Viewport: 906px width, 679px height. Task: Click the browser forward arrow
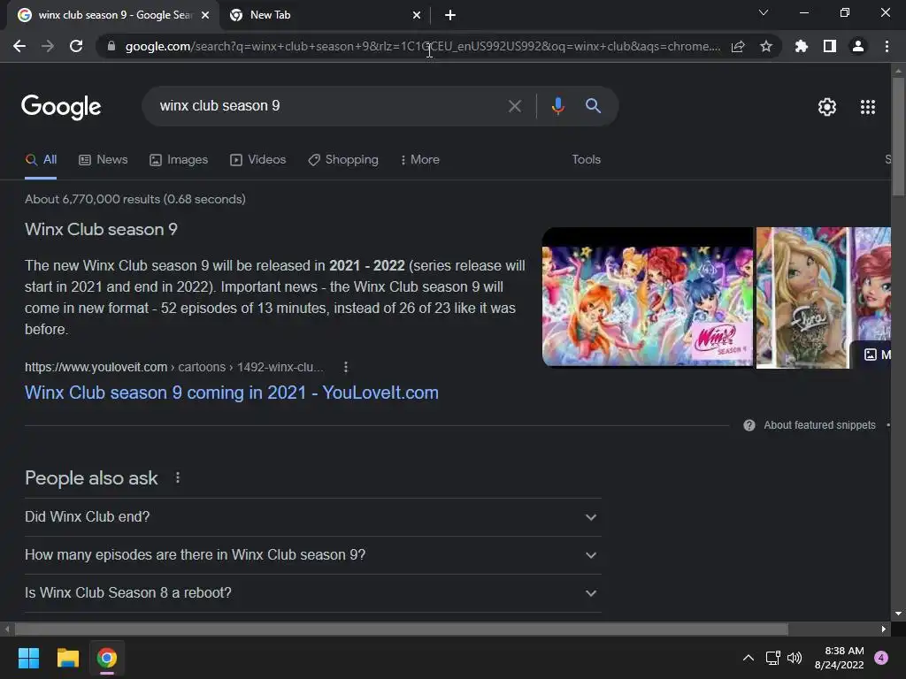coord(48,46)
